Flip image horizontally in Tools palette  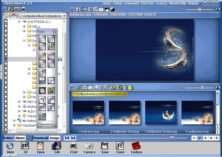pyautogui.click(x=42, y=107)
